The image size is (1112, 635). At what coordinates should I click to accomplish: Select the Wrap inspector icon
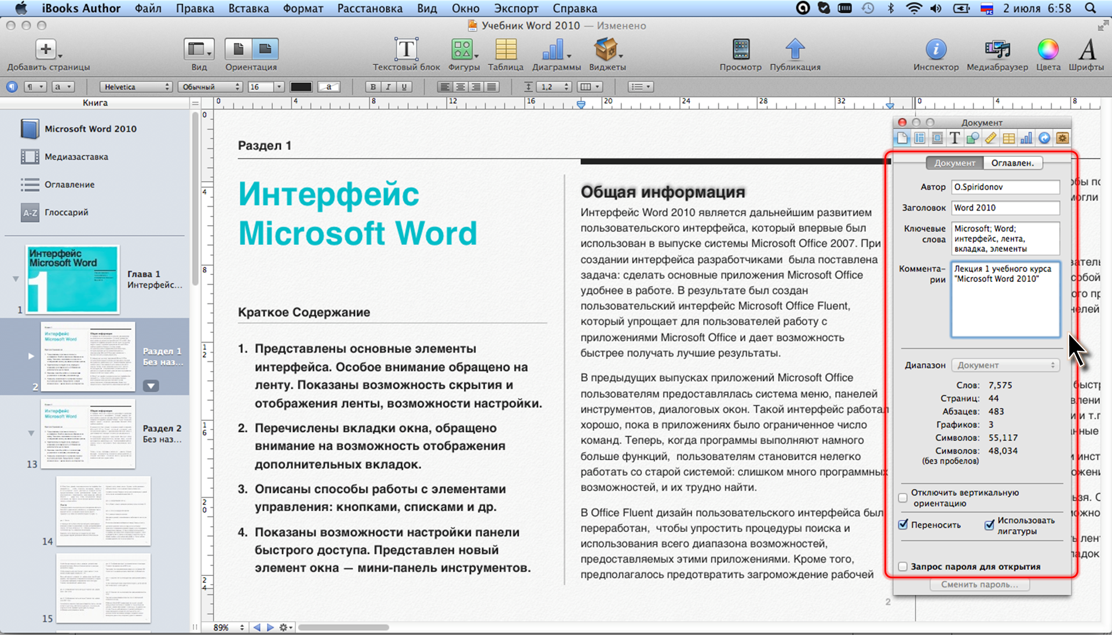(x=937, y=138)
